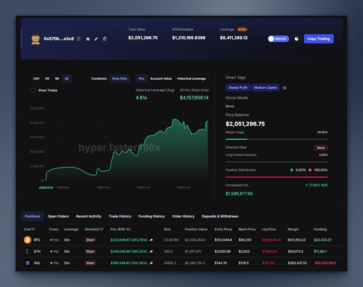
Task: Open the Direction column filter
Action: pyautogui.click(x=102, y=229)
